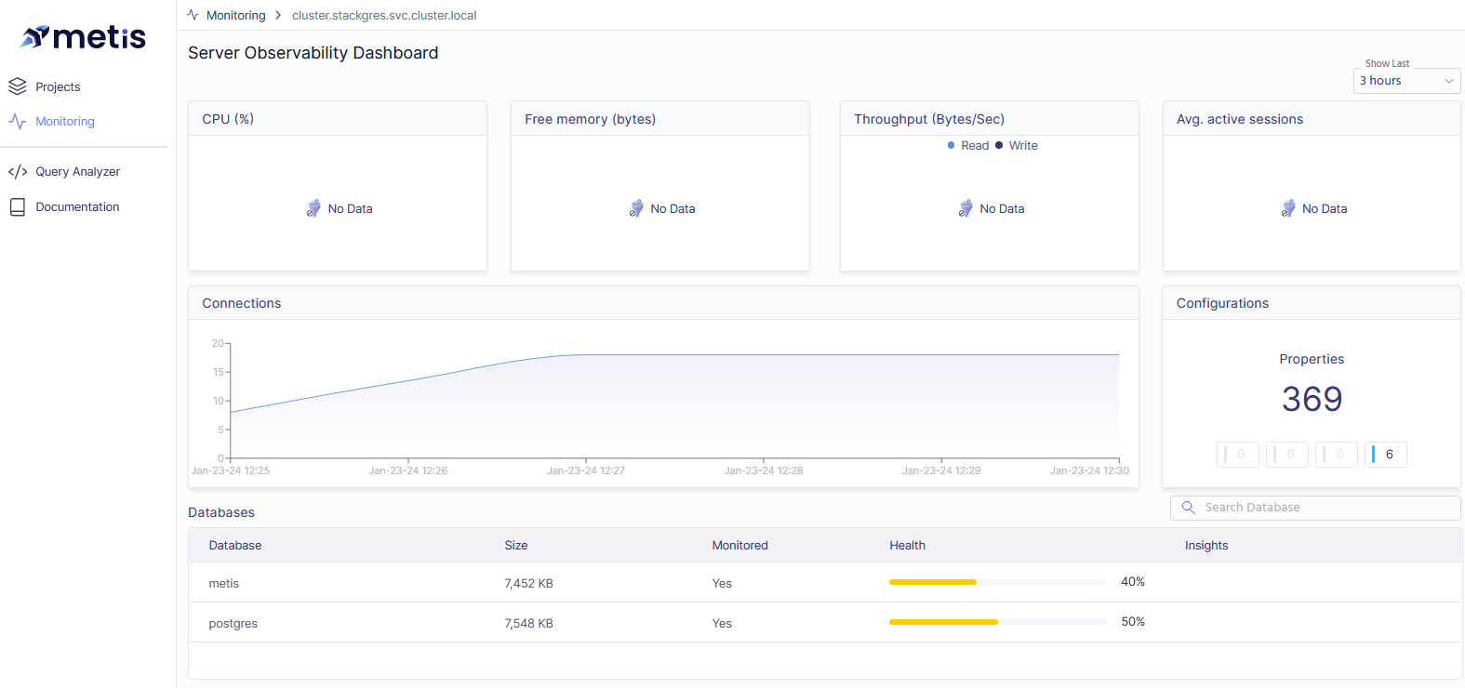1465x688 pixels.
Task: Toggle the Read series in Throughput legend
Action: point(967,146)
